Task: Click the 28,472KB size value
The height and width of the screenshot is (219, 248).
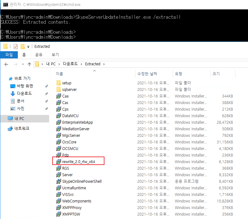Action: pyautogui.click(x=225, y=122)
